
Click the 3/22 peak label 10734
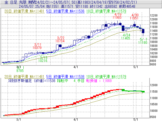(60, 41)
